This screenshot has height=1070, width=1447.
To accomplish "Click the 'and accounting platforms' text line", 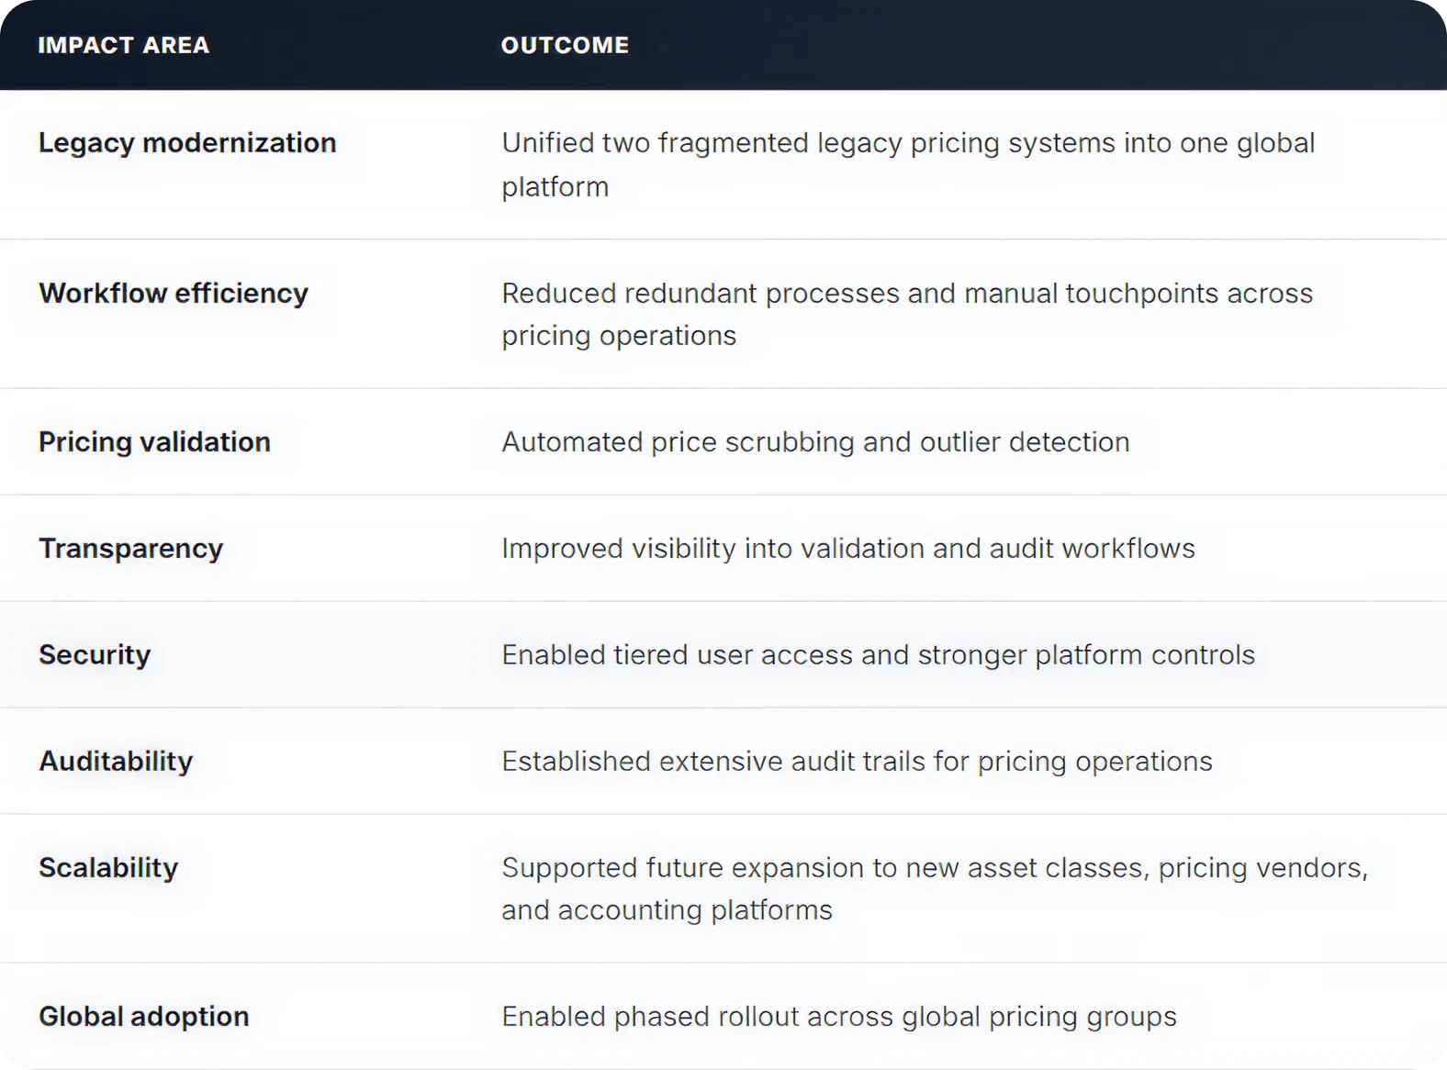I will pos(667,910).
